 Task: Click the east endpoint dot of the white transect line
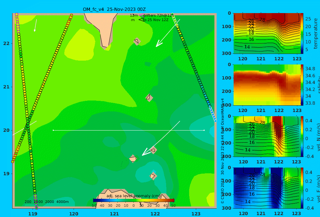coord(204,130)
